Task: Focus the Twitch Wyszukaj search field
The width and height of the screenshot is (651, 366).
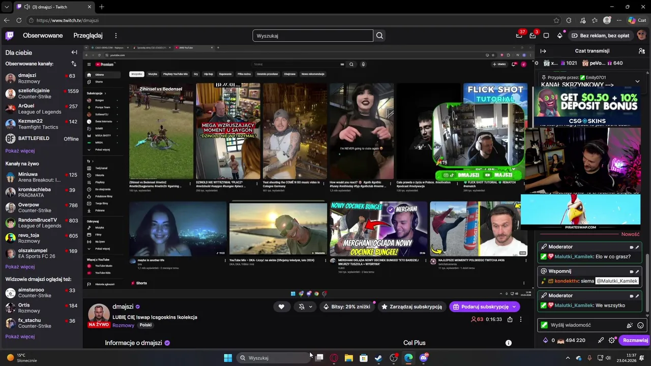Action: click(x=312, y=36)
